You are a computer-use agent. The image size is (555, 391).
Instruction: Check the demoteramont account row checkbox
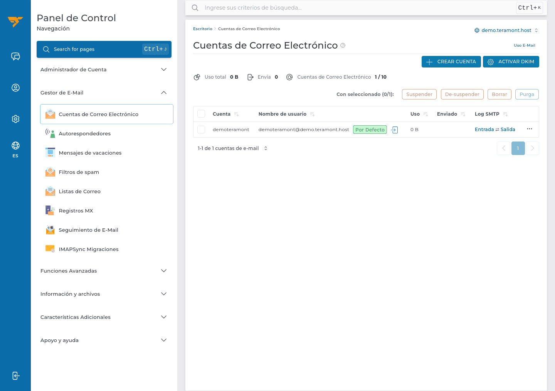[x=201, y=130]
